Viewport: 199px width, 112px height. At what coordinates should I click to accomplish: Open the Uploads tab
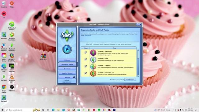(67, 77)
